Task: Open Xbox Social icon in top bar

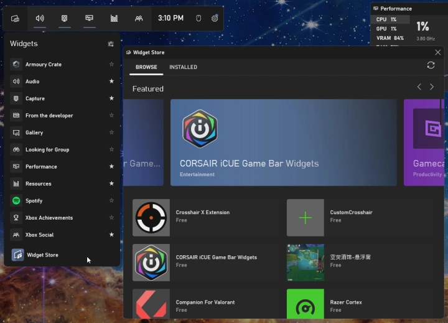Action: coord(139,18)
